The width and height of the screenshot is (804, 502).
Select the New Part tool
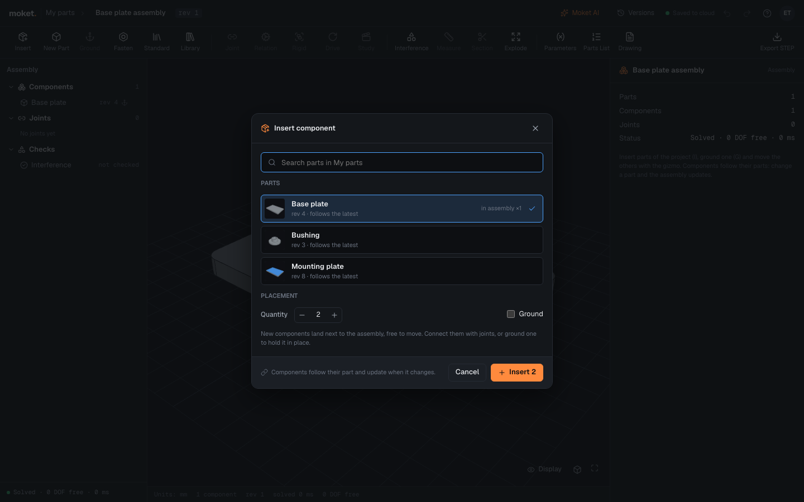(x=56, y=42)
